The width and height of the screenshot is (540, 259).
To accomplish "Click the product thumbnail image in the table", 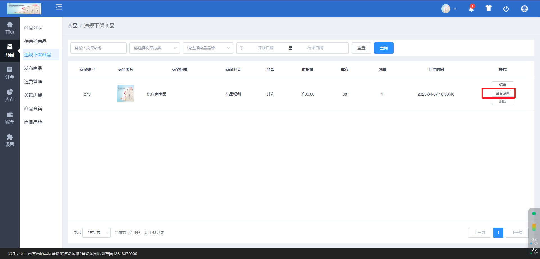I will tap(125, 93).
